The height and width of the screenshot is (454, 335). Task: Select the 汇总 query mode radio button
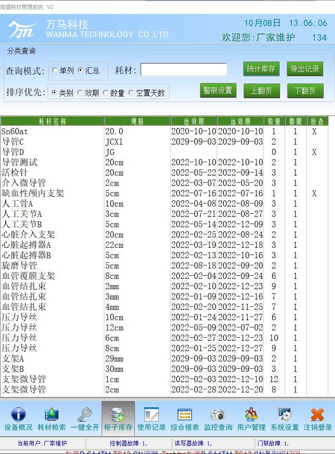[x=81, y=71]
